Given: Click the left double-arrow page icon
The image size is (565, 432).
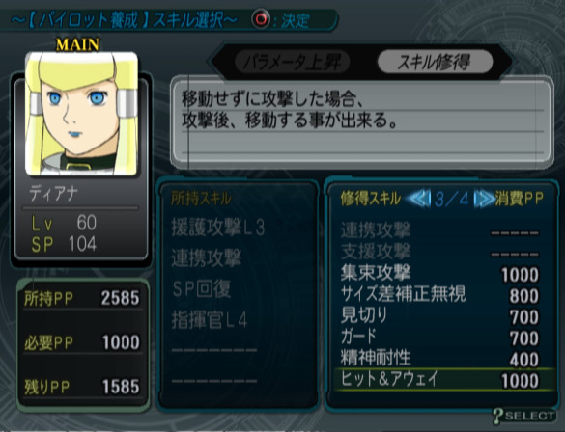Looking at the screenshot, I should coord(418,199).
